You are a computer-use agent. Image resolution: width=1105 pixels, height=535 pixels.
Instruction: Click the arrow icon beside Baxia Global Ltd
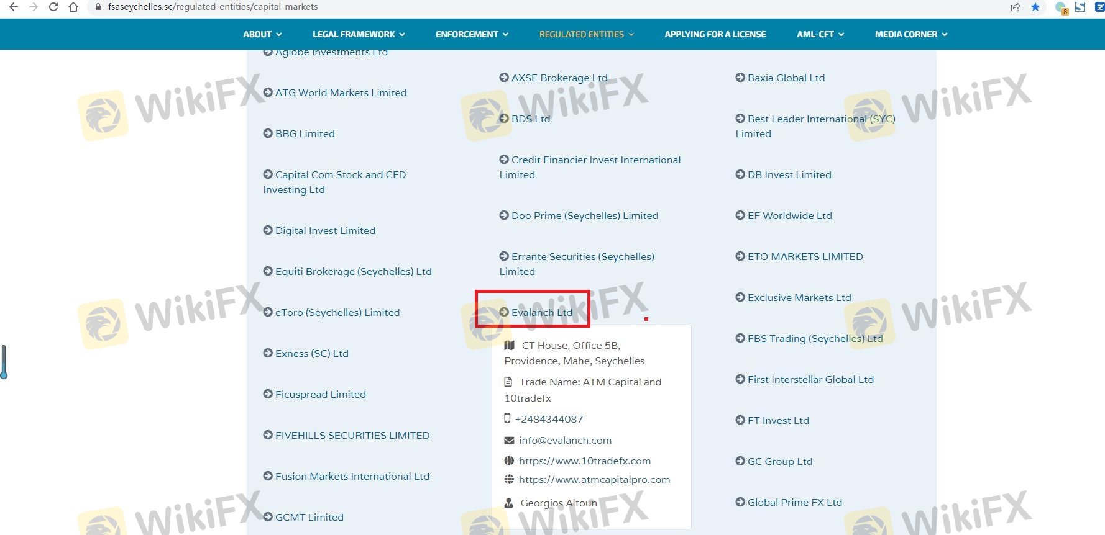pos(740,78)
